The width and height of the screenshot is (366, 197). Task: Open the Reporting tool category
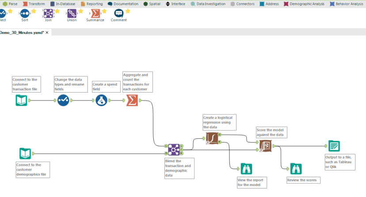[x=92, y=4]
